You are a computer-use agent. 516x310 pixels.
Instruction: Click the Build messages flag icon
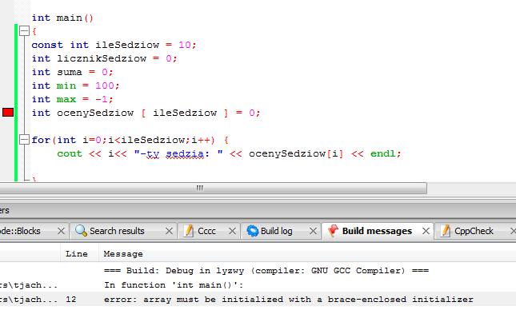[x=333, y=231]
